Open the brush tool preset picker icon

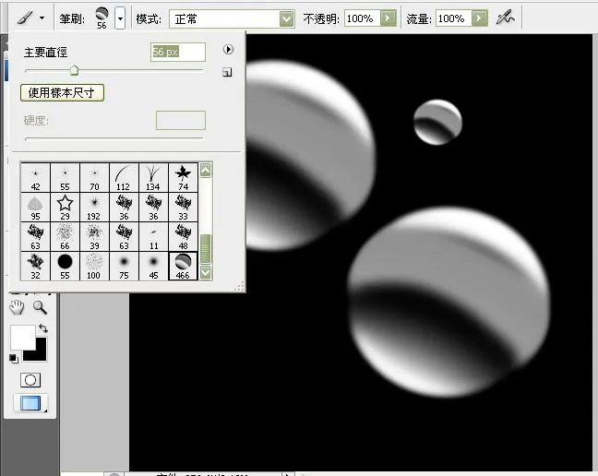(25, 18)
